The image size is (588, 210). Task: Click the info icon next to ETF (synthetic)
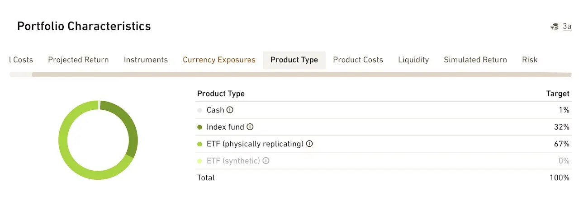click(266, 161)
